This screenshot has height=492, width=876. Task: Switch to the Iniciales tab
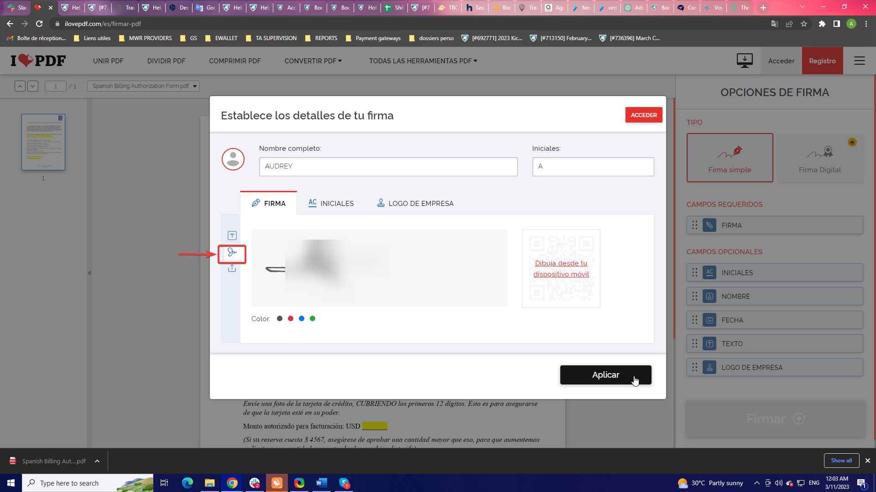[x=331, y=203]
